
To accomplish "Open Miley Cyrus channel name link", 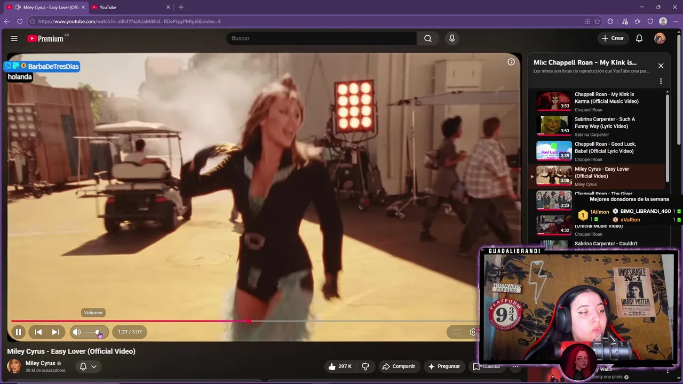I will pyautogui.click(x=41, y=363).
